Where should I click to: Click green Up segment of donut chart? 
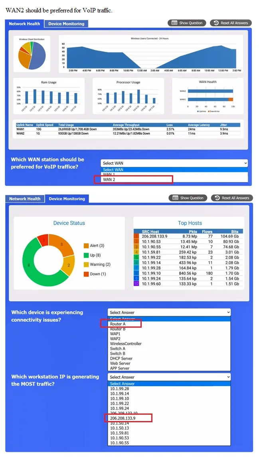pyautogui.click(x=28, y=265)
